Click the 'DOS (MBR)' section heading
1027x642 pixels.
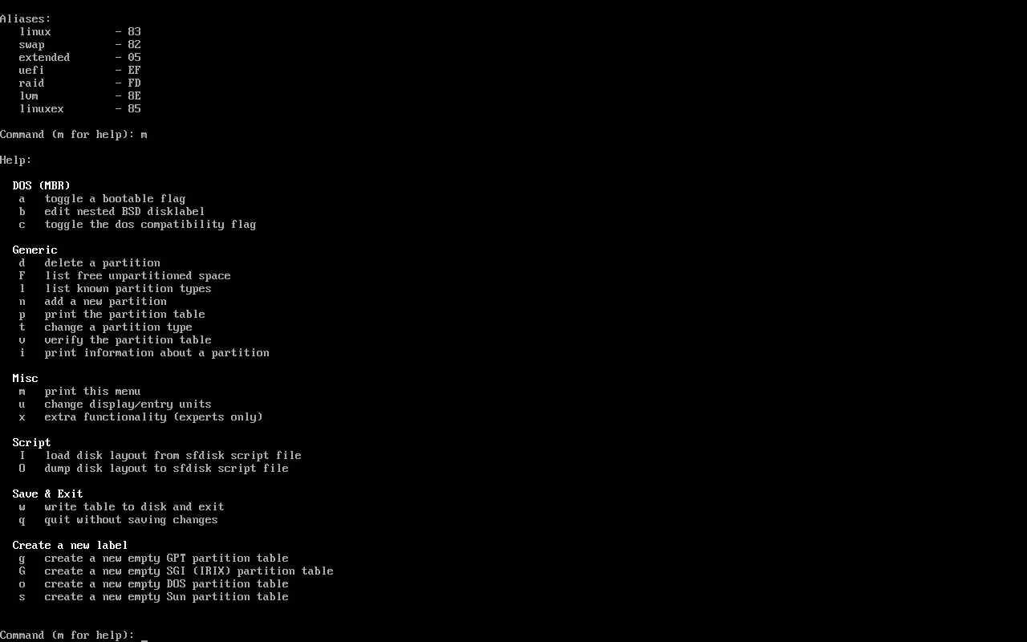point(42,185)
